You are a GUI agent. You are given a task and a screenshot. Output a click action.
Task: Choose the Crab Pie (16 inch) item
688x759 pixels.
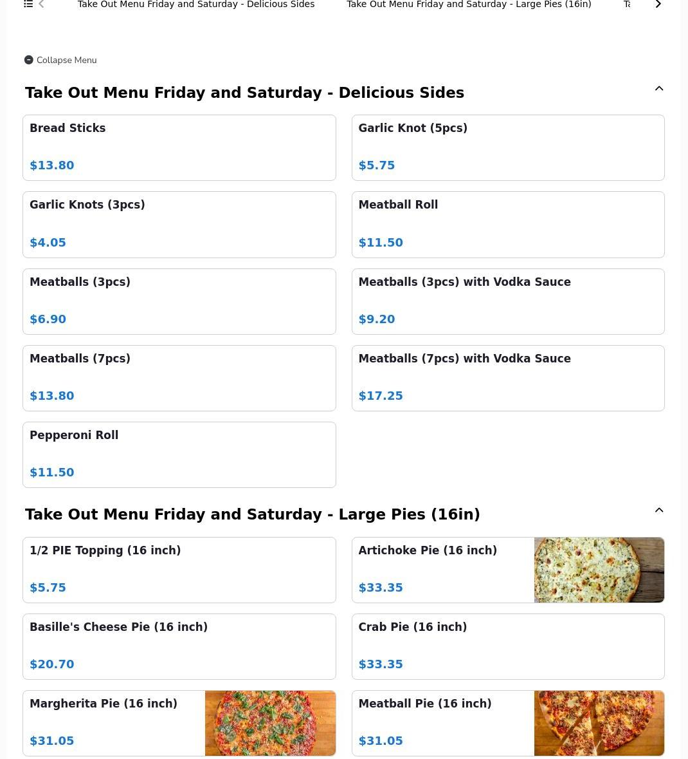(x=508, y=647)
